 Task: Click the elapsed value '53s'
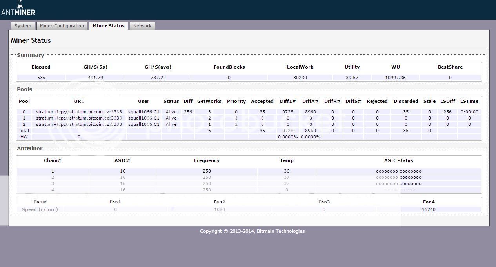[41, 78]
